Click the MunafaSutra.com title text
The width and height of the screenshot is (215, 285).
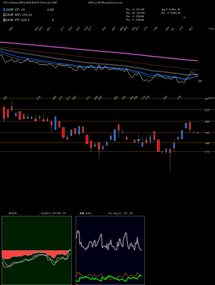[112, 3]
